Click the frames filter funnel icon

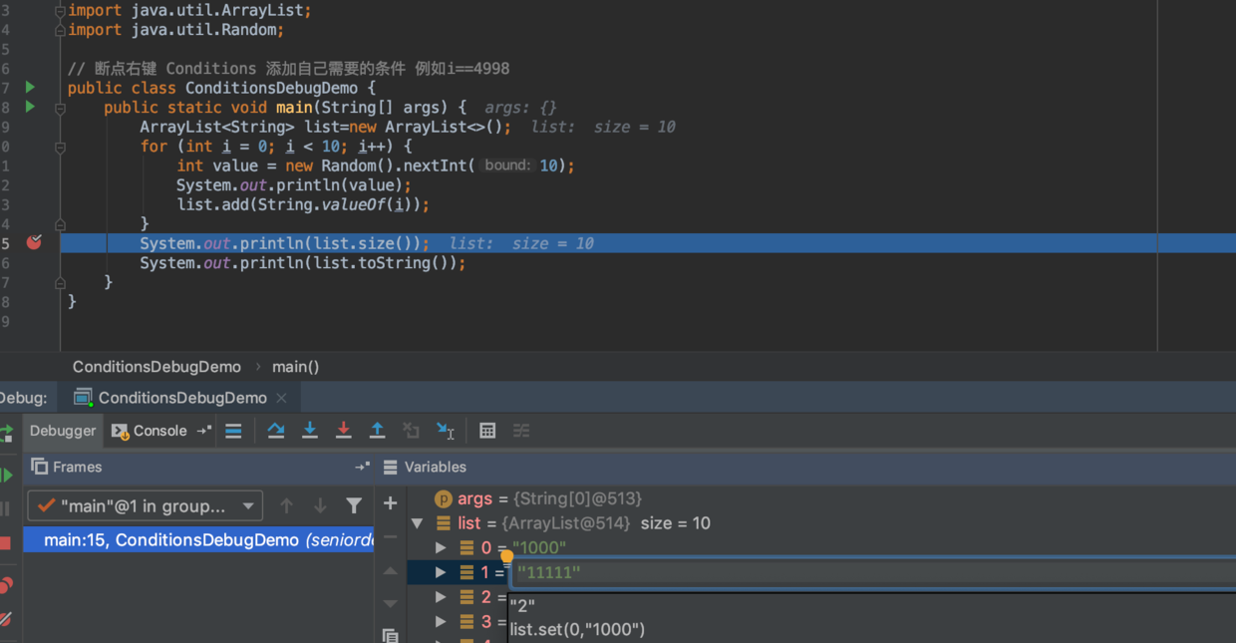[x=354, y=506]
